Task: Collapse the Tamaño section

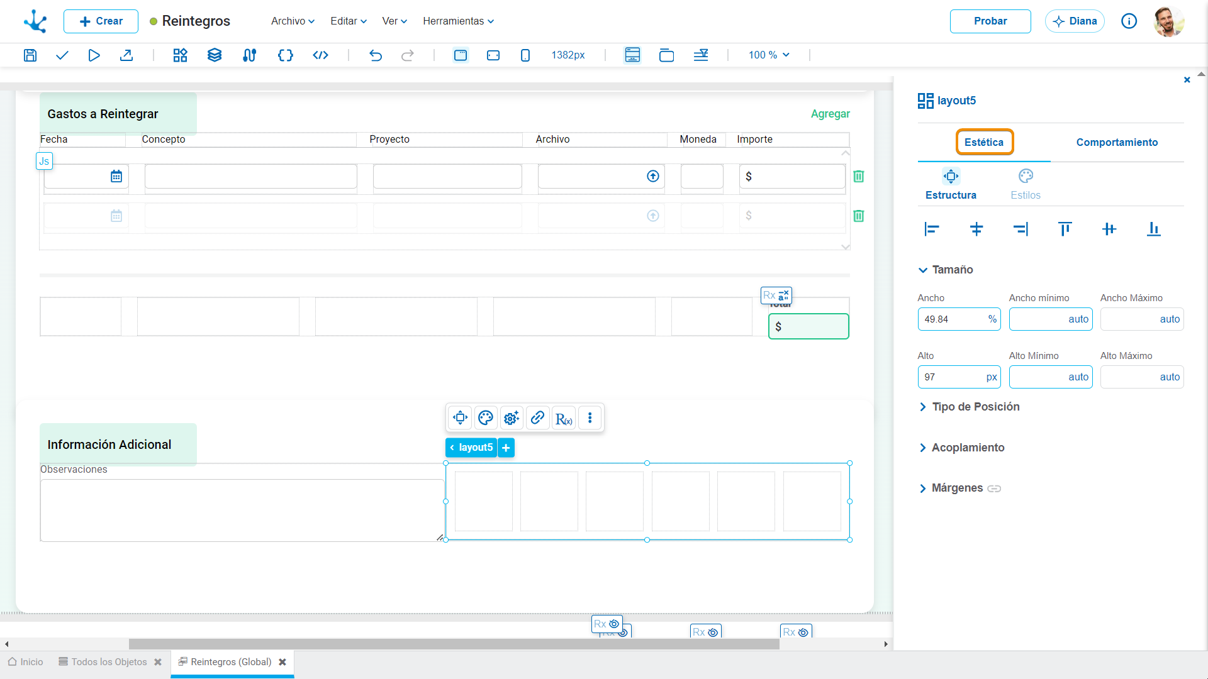Action: (946, 270)
